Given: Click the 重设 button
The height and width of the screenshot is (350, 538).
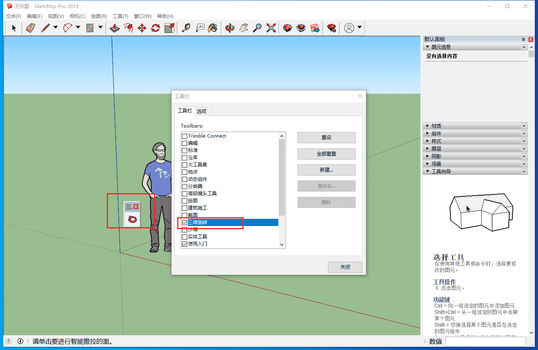Looking at the screenshot, I should click(326, 138).
